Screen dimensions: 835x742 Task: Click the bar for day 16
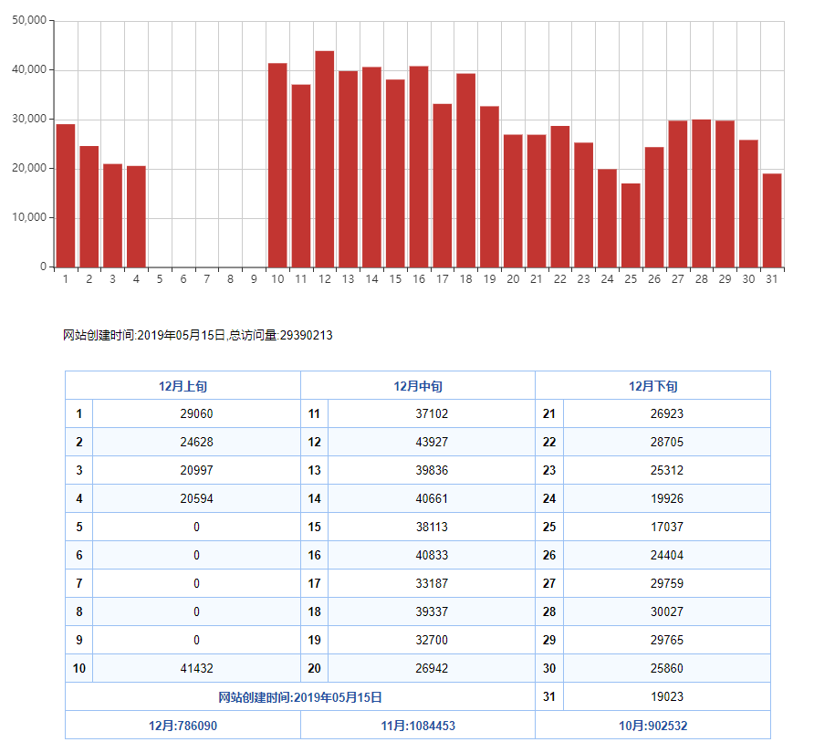coord(419,166)
